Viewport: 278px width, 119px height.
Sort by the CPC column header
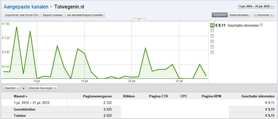click(184, 96)
